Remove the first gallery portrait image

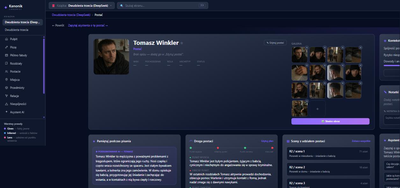pyautogui.click(x=307, y=47)
